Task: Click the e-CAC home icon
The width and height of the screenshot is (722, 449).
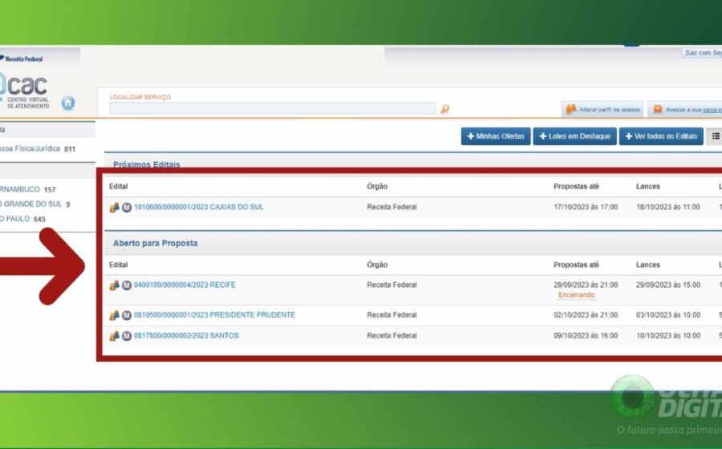Action: [68, 103]
